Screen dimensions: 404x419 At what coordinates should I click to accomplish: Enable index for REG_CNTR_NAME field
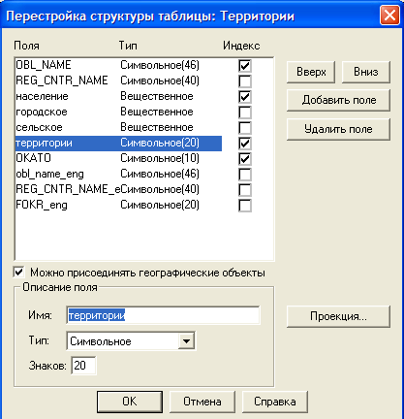pyautogui.click(x=245, y=81)
